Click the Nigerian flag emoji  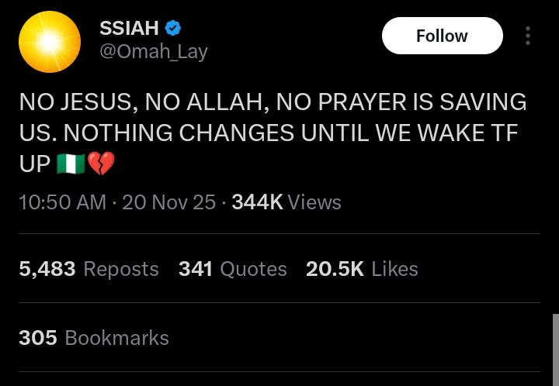70,164
